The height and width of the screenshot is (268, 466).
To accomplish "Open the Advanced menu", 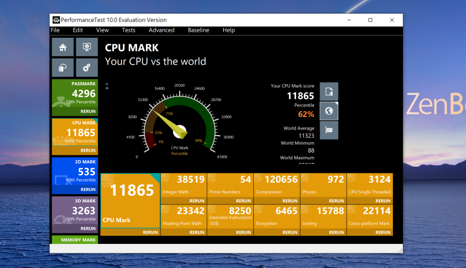I will point(162,30).
